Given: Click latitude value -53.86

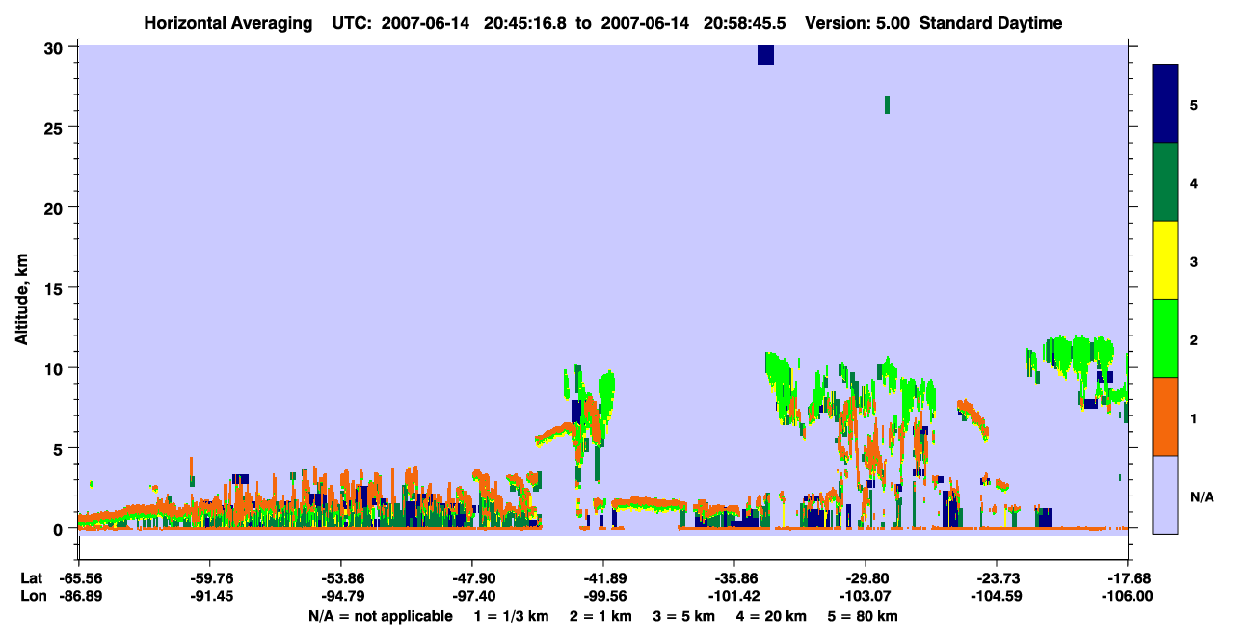Looking at the screenshot, I should coord(341,577).
